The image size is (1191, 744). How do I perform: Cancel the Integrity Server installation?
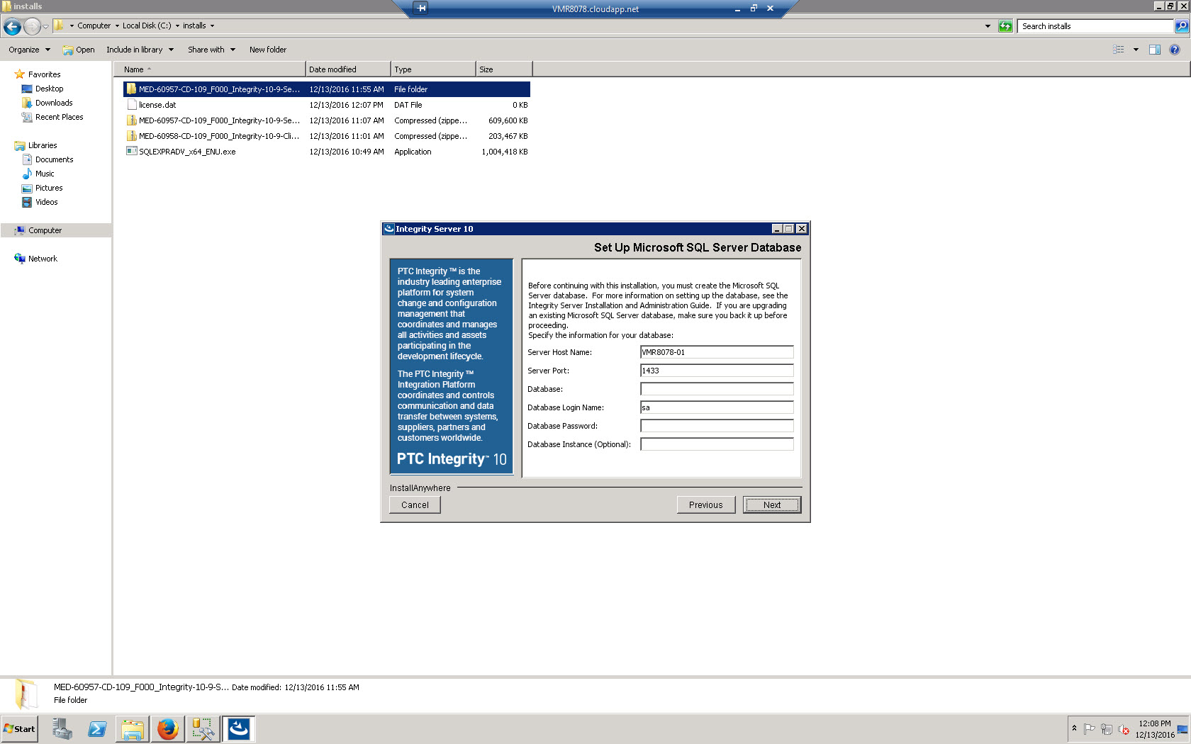point(415,505)
